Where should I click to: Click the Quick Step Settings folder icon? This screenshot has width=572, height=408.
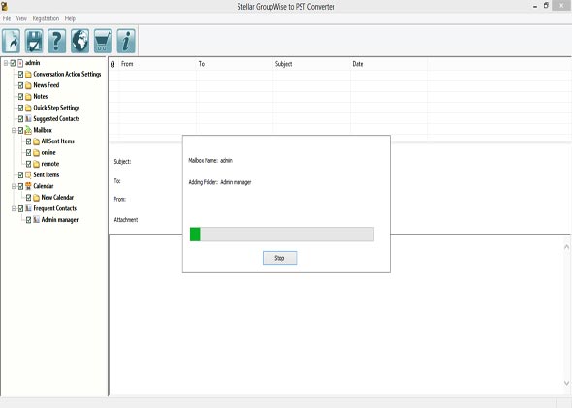28,108
